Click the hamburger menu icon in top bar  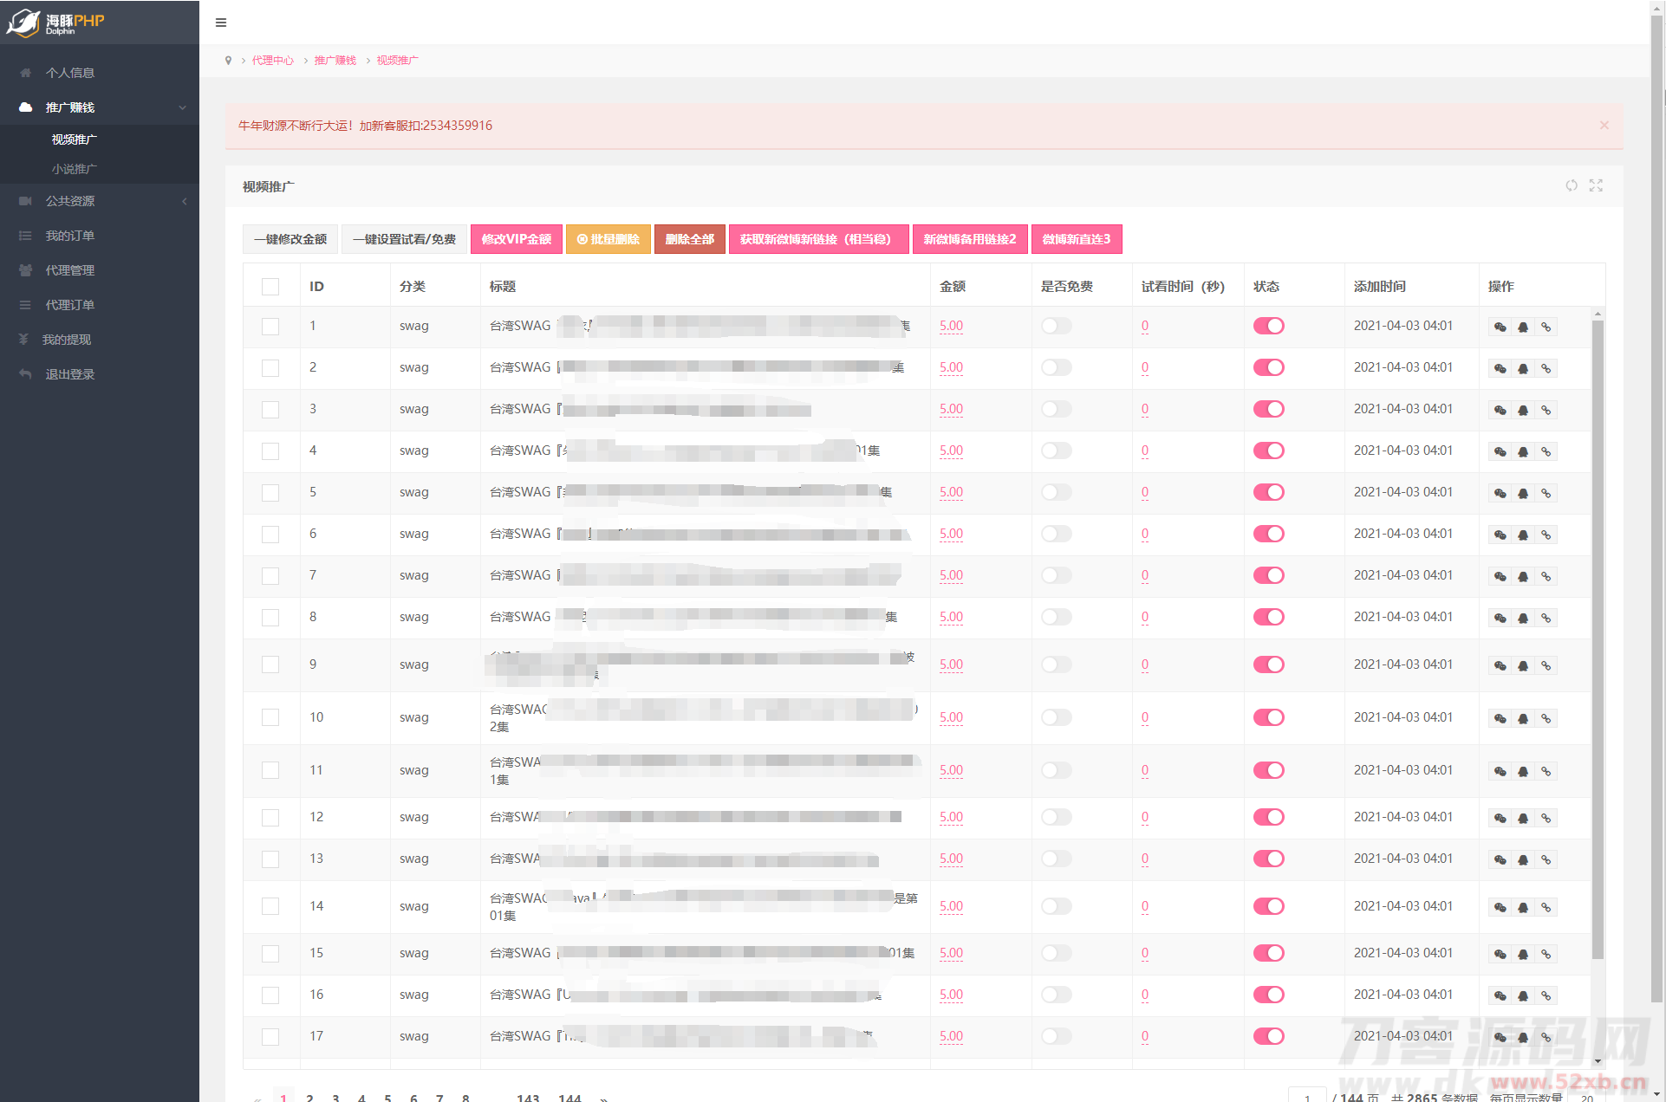click(x=221, y=23)
